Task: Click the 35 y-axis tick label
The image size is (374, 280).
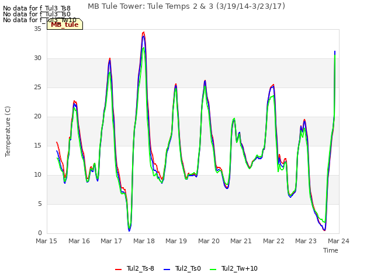Action: pyautogui.click(x=37, y=29)
